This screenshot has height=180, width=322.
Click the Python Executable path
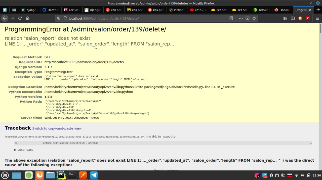tap(89, 92)
